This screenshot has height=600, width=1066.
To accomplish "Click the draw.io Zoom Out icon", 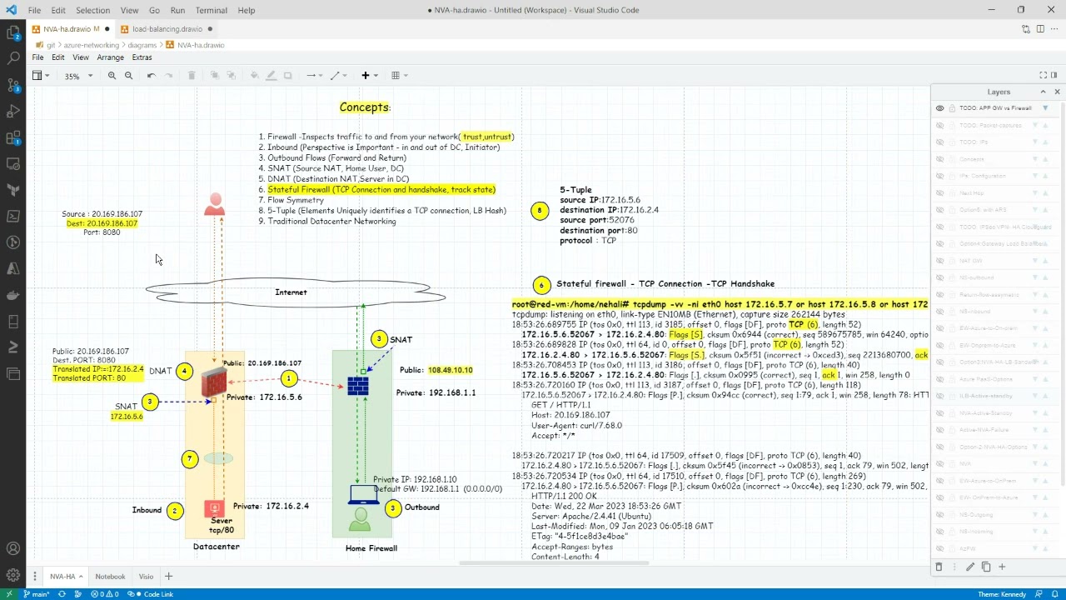I will pyautogui.click(x=128, y=76).
